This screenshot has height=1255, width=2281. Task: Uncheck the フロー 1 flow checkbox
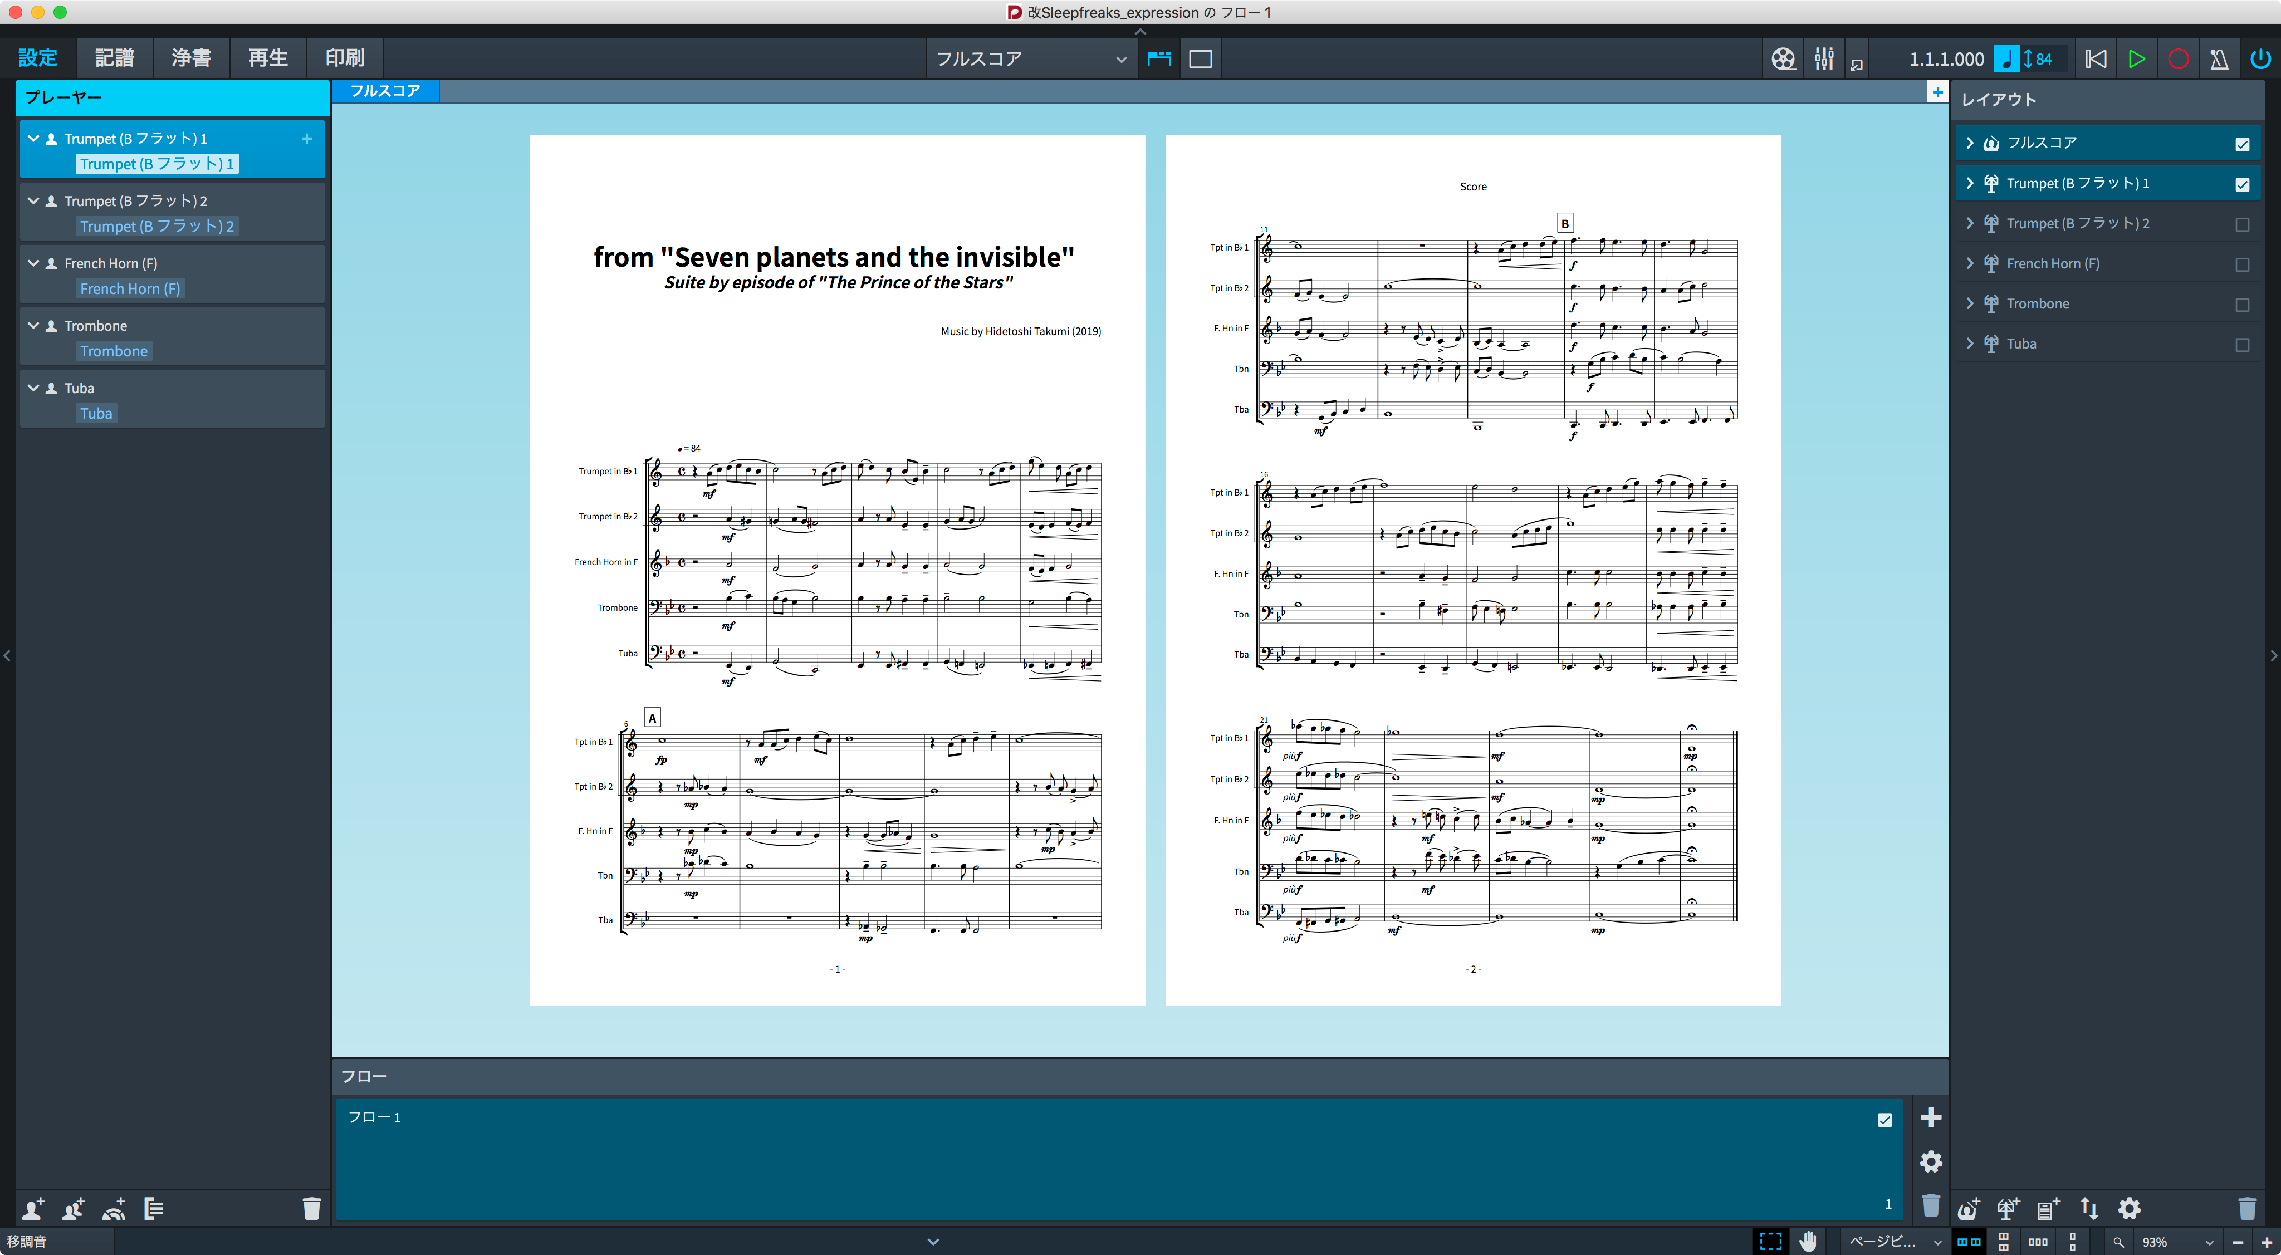click(x=1885, y=1119)
